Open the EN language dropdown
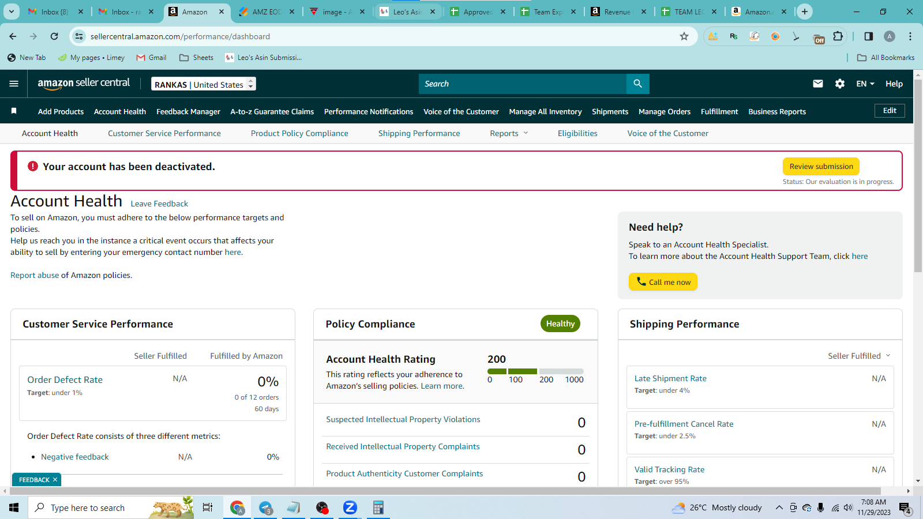 tap(865, 84)
